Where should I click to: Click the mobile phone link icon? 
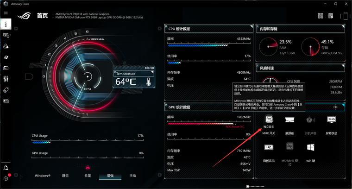pyautogui.click(x=345, y=16)
